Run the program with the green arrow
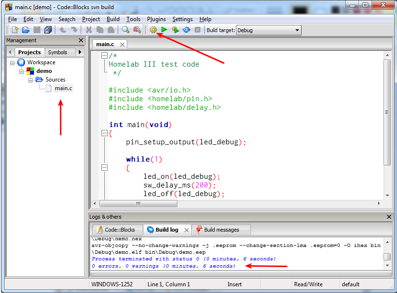The height and width of the screenshot is (293, 397). (164, 29)
